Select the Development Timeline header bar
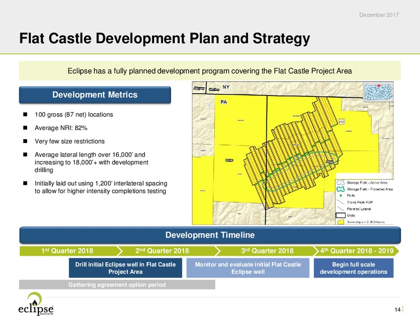 [x=210, y=235]
